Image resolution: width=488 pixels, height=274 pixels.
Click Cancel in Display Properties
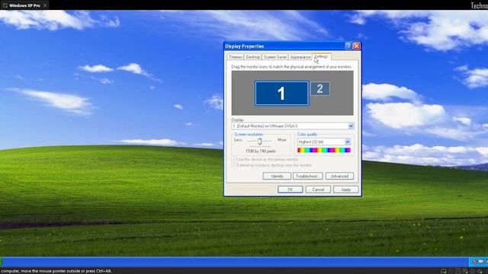click(318, 190)
